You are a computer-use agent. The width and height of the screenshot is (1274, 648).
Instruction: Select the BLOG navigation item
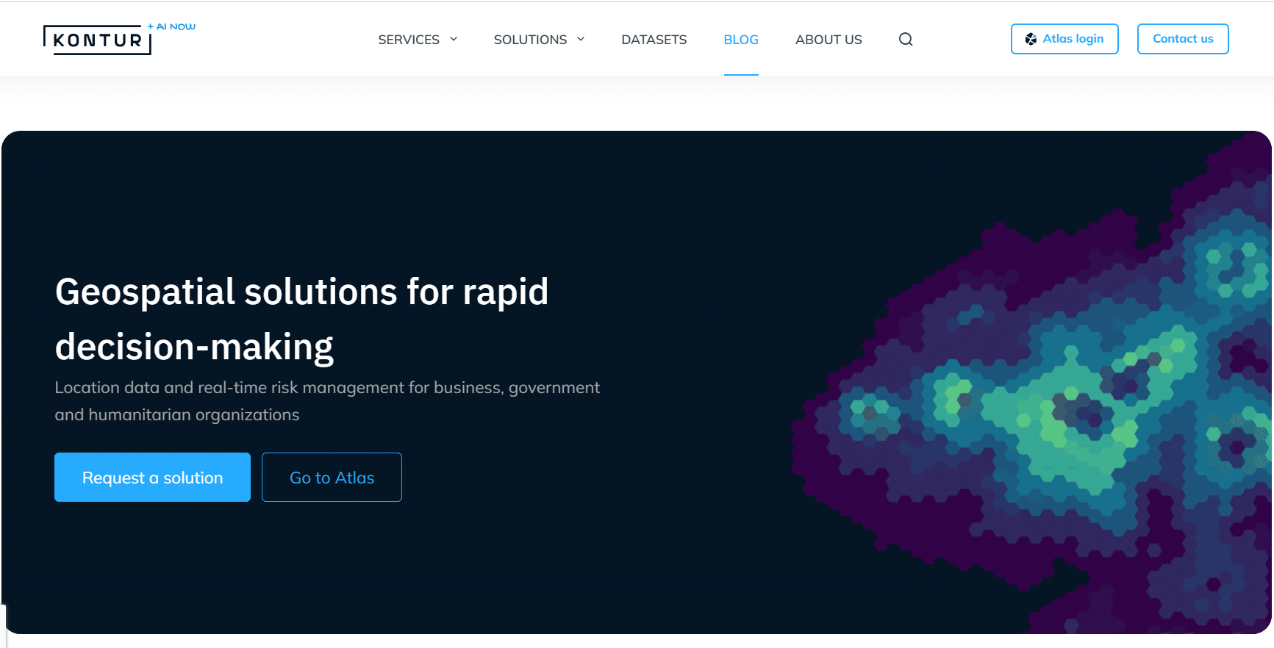point(740,40)
